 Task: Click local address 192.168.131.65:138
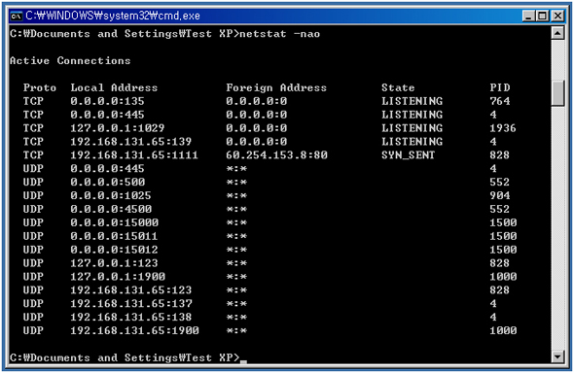tap(130, 318)
